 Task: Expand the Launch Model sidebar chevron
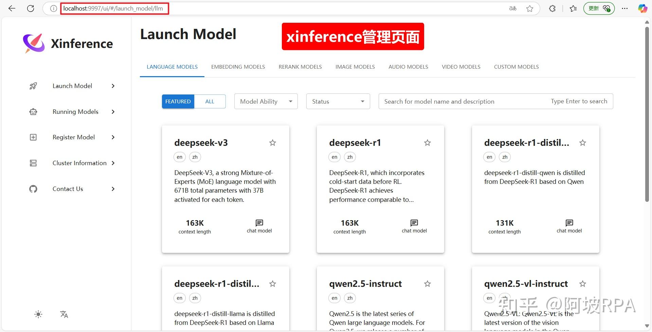[x=113, y=86]
